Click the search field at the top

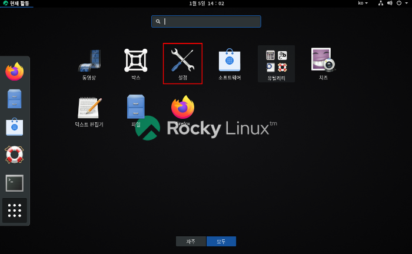pos(206,22)
